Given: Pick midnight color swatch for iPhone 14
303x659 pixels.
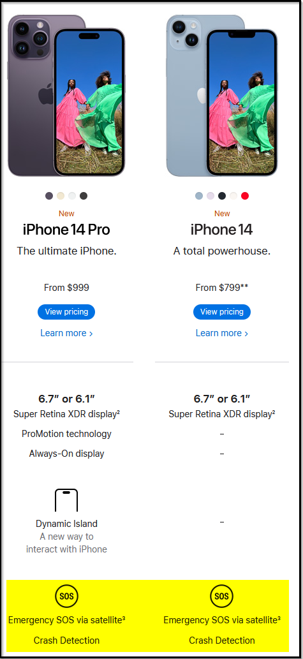Looking at the screenshot, I should [222, 196].
